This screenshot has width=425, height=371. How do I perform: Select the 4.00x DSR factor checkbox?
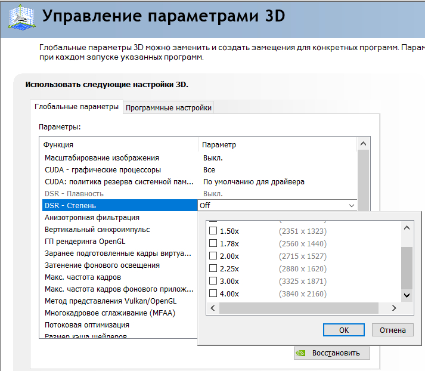(x=213, y=293)
